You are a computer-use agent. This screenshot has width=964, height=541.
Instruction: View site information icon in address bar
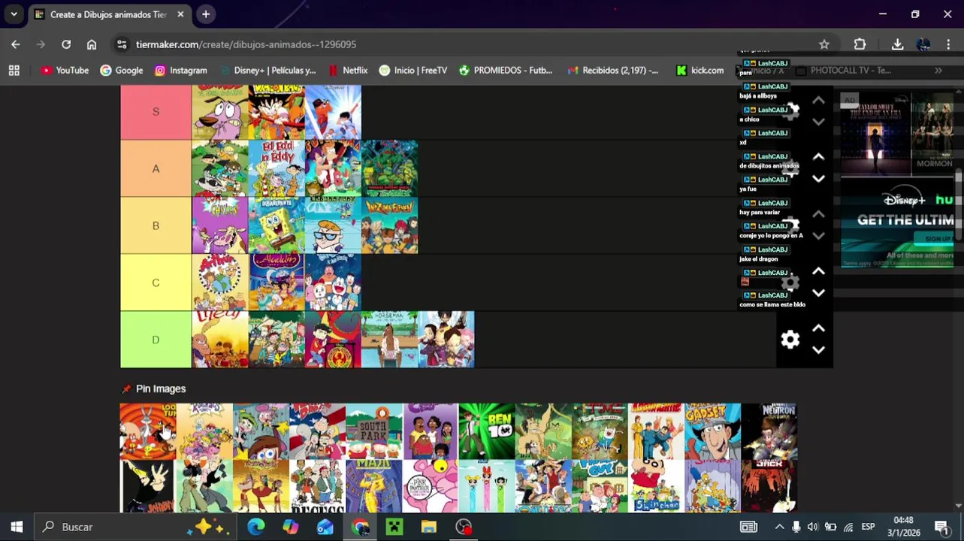coord(122,44)
